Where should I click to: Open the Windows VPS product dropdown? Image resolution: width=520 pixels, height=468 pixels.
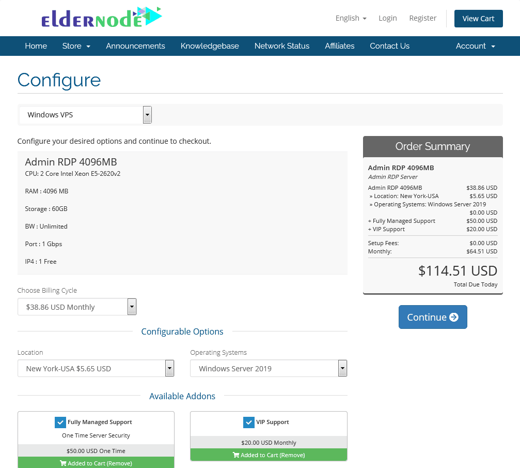click(x=147, y=114)
